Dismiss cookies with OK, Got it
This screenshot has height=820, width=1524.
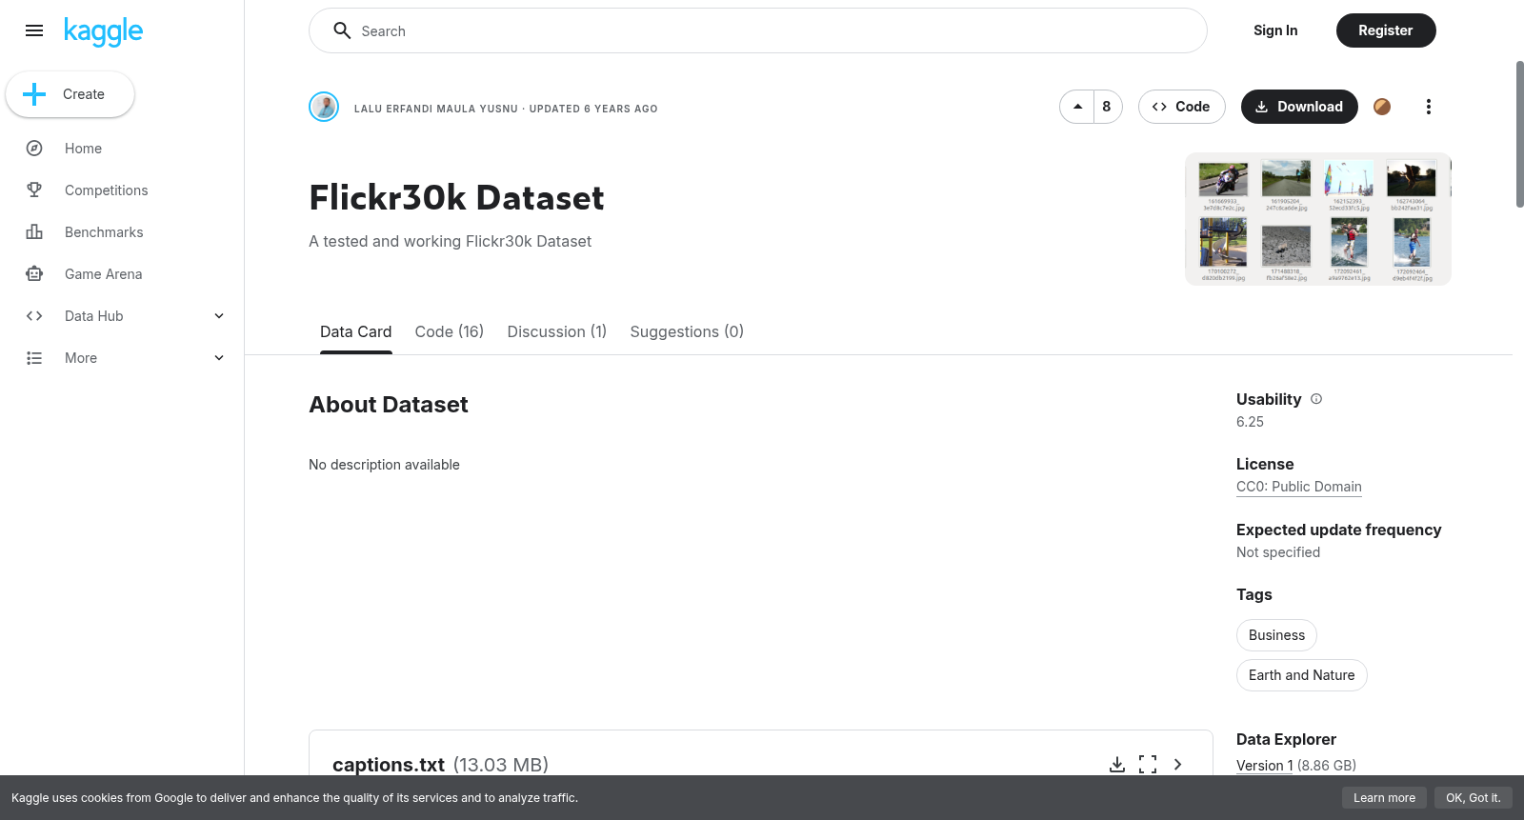[x=1473, y=798]
